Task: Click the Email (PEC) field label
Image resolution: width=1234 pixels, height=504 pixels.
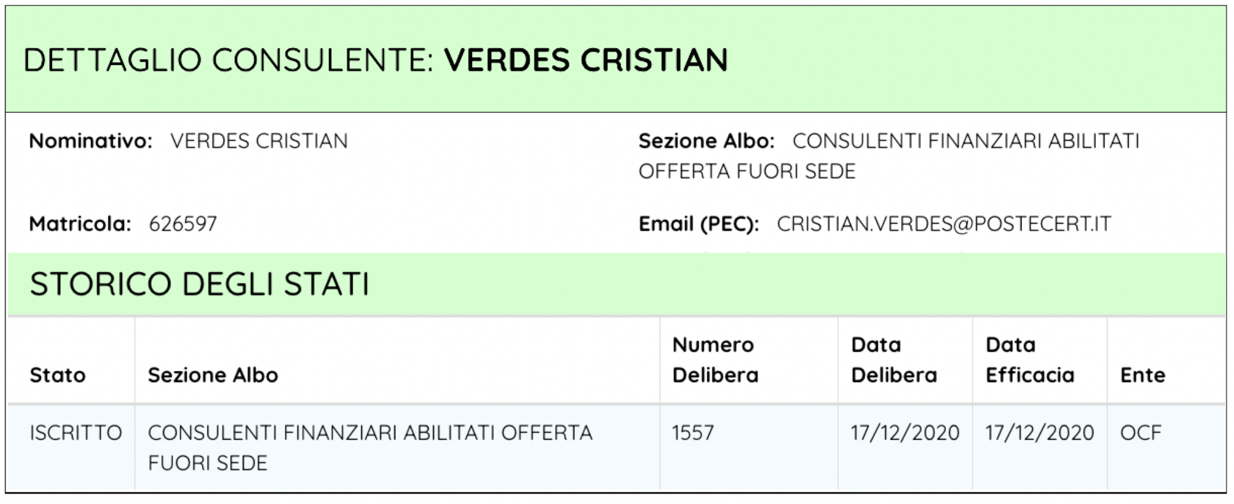Action: tap(698, 224)
